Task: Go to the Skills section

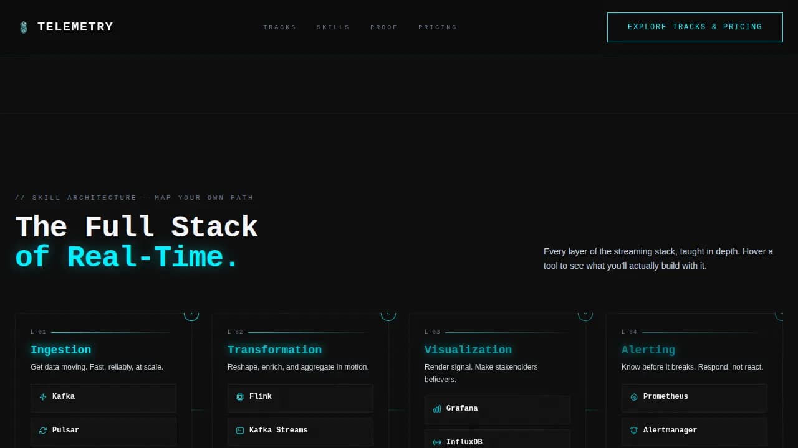Action: pos(334,27)
